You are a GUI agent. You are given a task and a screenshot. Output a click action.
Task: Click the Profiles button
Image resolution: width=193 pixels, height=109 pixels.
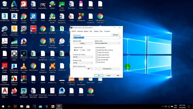click(x=83, y=44)
